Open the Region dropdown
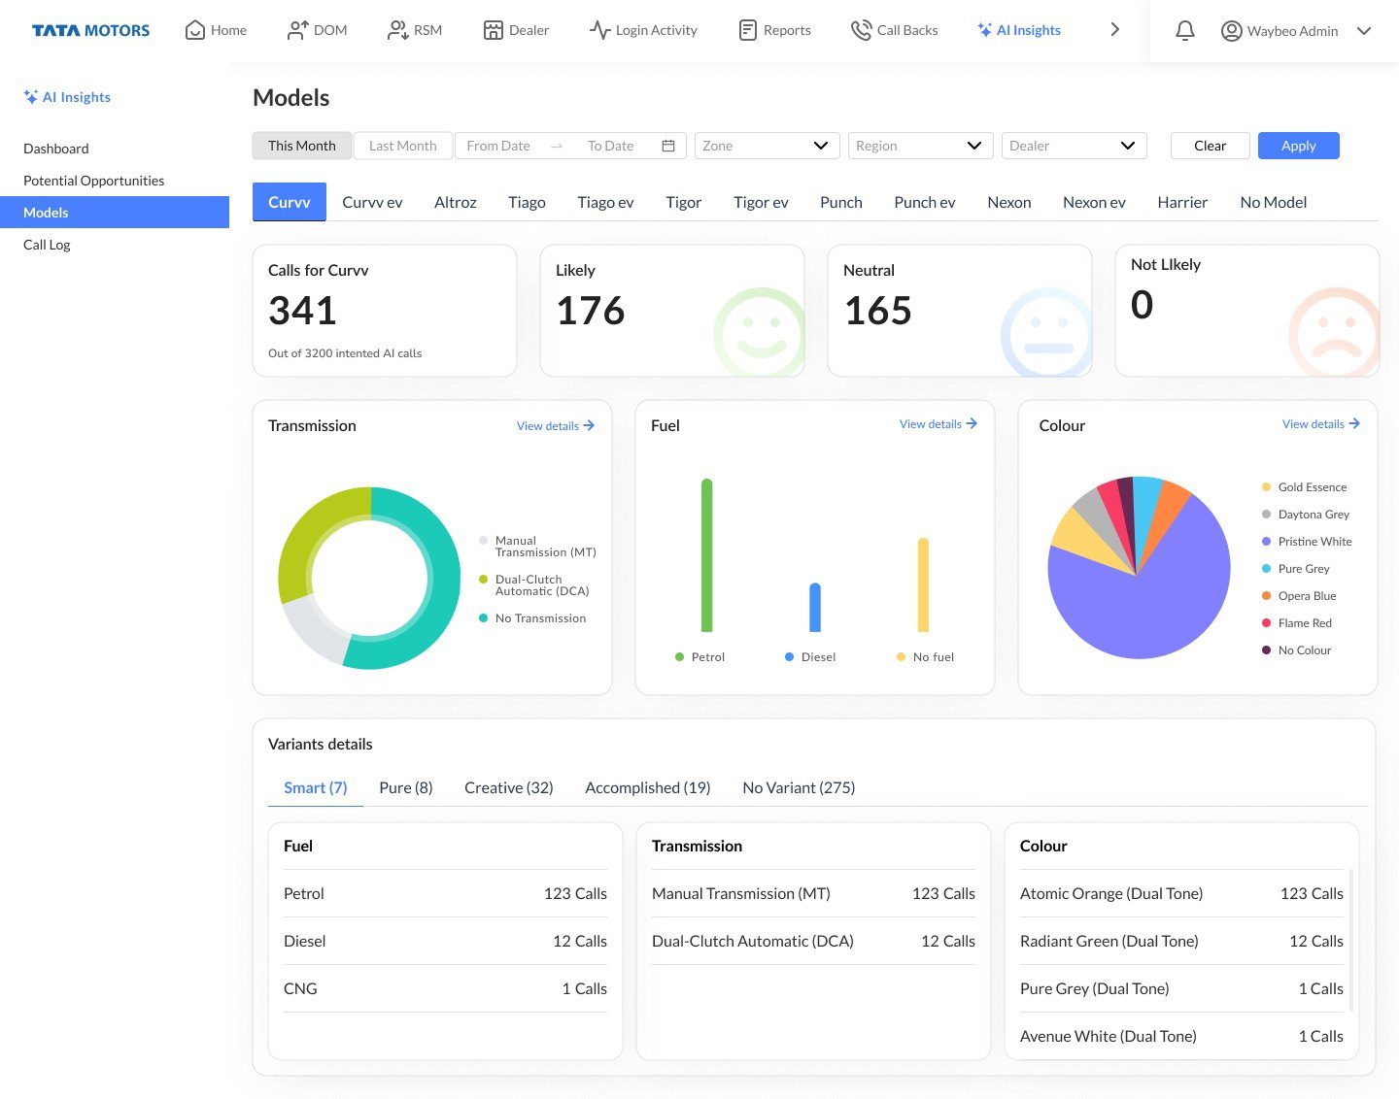 click(x=919, y=146)
